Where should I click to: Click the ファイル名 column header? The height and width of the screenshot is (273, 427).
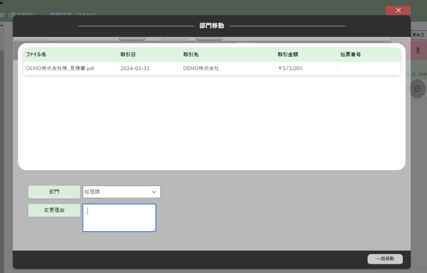pyautogui.click(x=36, y=55)
